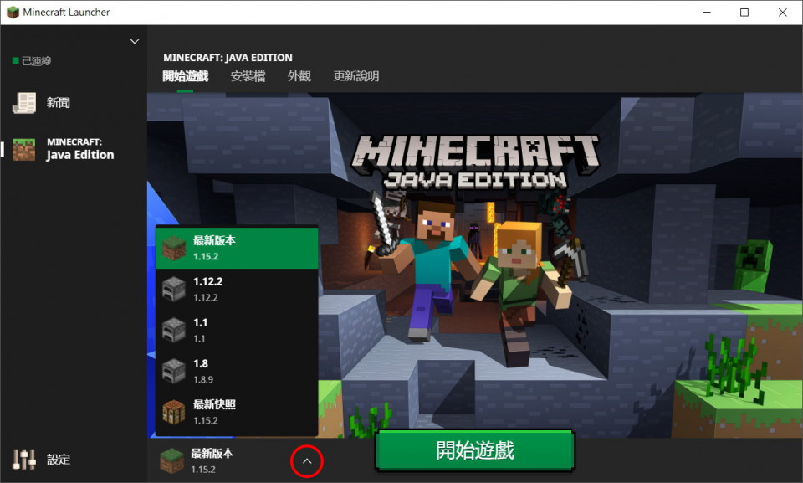Select the 開始遊戲 tab

[x=185, y=76]
